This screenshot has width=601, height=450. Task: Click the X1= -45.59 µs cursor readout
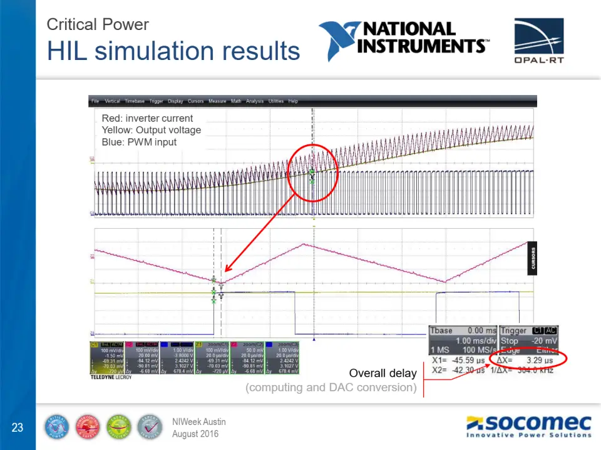tap(458, 360)
